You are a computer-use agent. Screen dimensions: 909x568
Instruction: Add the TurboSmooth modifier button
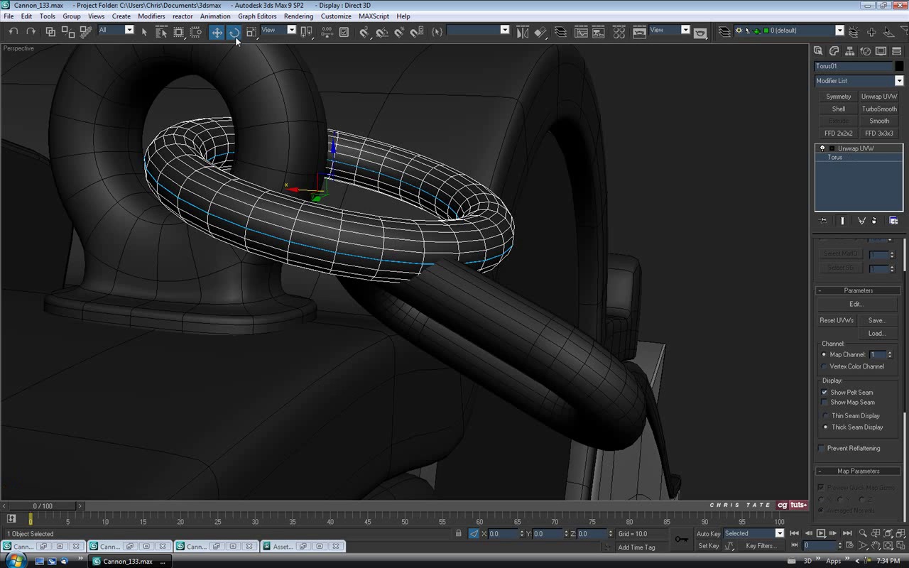tap(879, 109)
